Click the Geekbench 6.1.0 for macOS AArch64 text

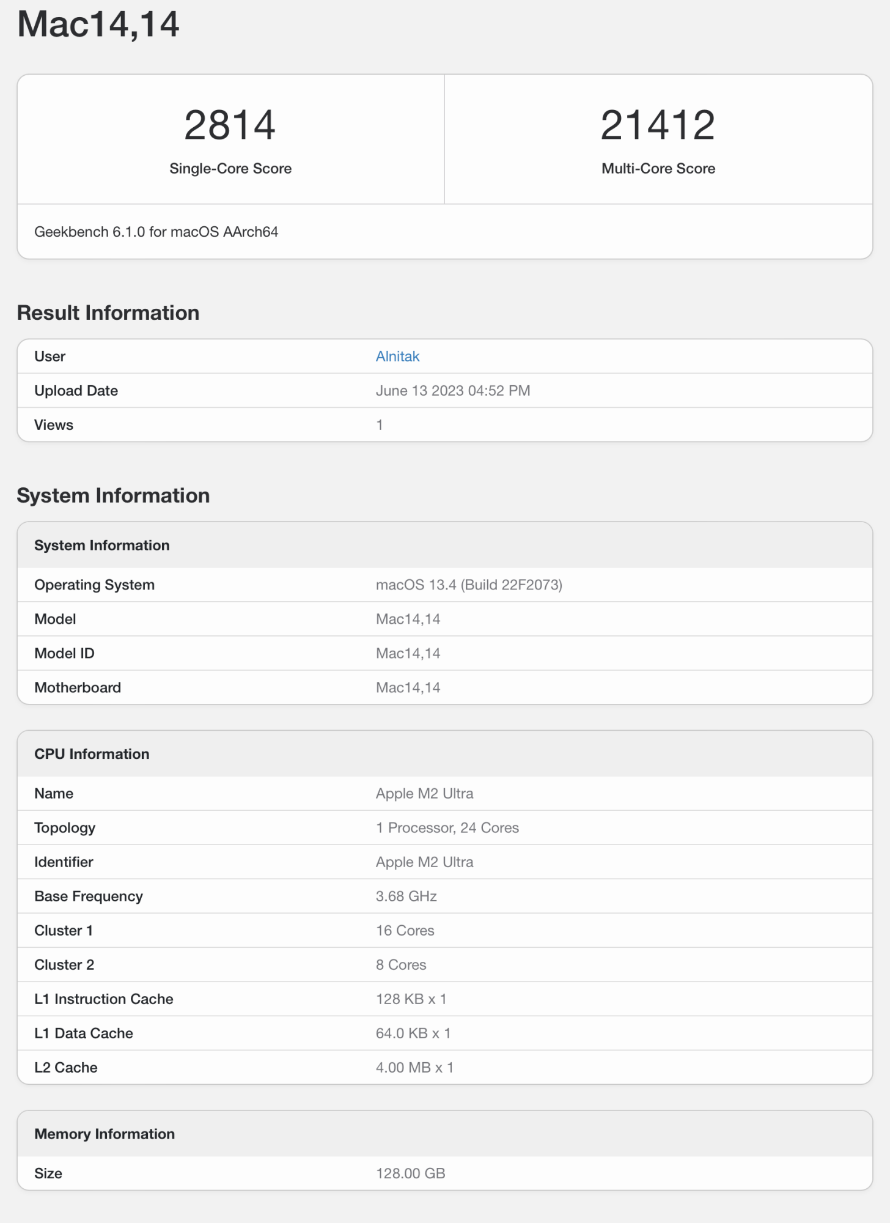[156, 232]
